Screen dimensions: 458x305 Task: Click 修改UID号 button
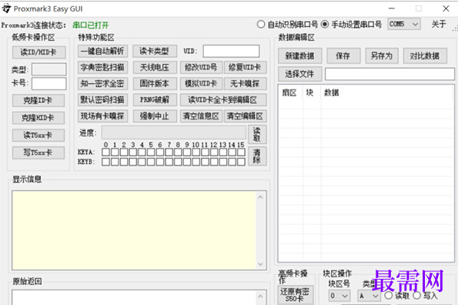(201, 68)
